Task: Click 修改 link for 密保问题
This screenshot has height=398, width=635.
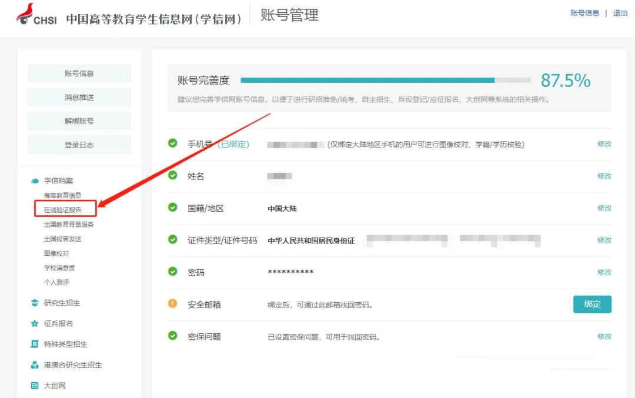Action: 604,336
